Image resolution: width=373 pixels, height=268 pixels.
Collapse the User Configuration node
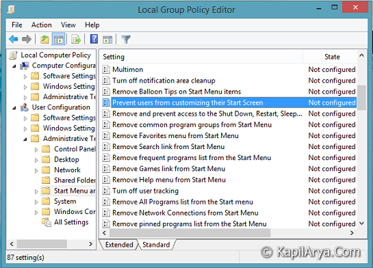coord(14,108)
